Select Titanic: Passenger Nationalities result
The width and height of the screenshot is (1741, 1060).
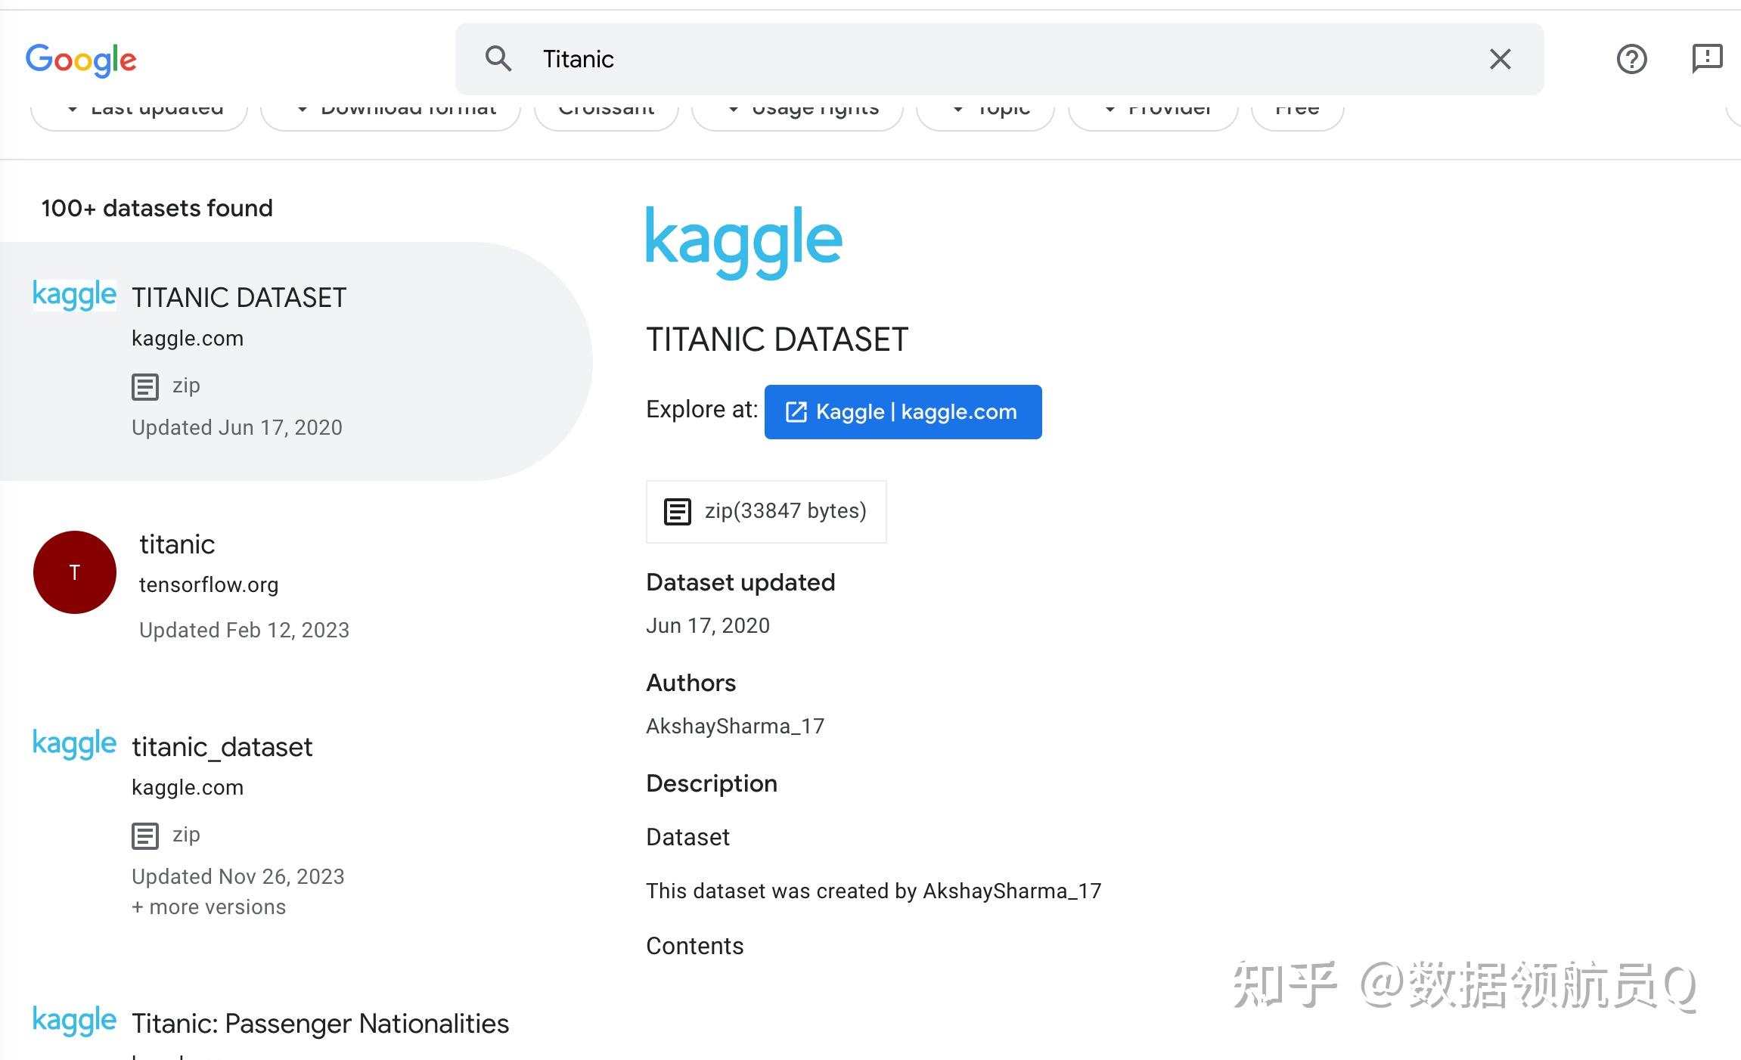click(x=320, y=1023)
